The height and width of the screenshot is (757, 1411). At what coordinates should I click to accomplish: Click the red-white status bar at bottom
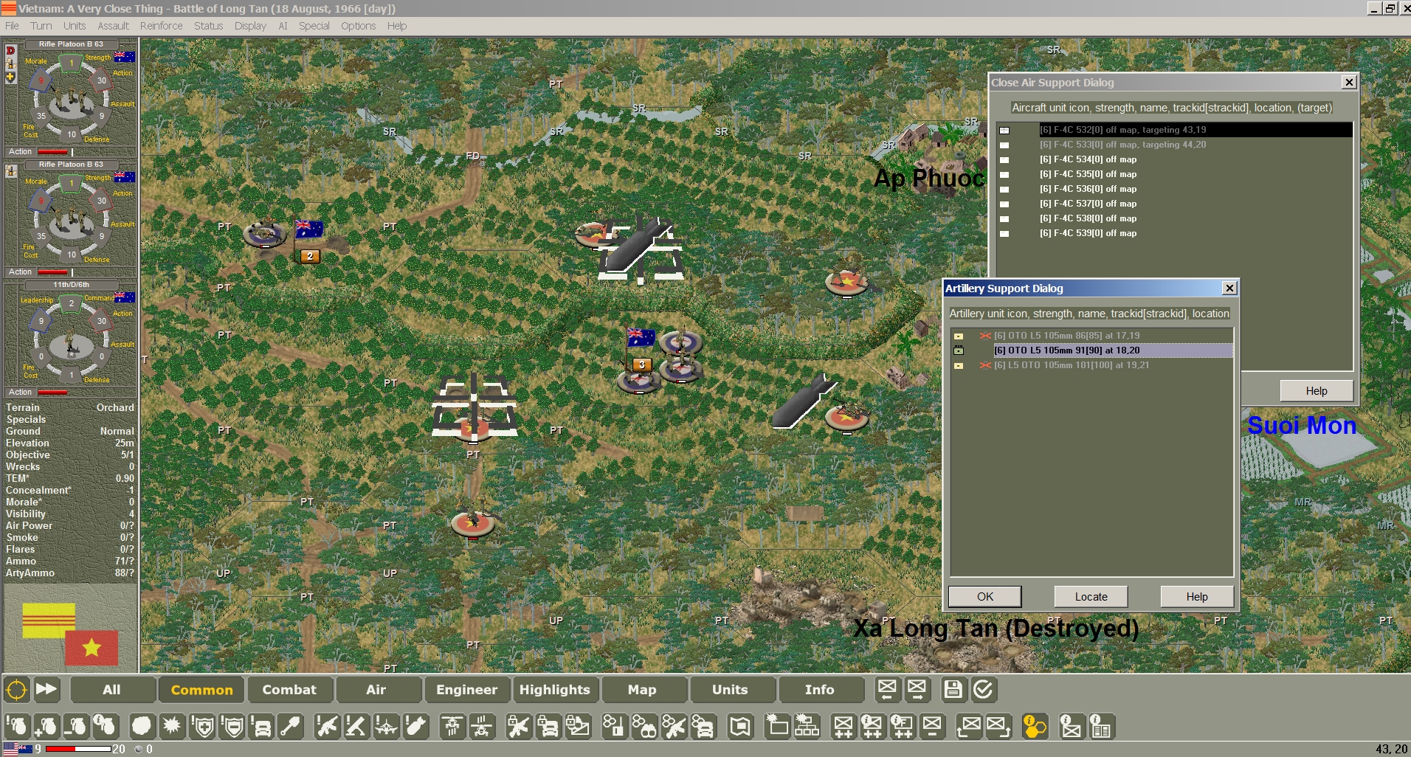77,749
